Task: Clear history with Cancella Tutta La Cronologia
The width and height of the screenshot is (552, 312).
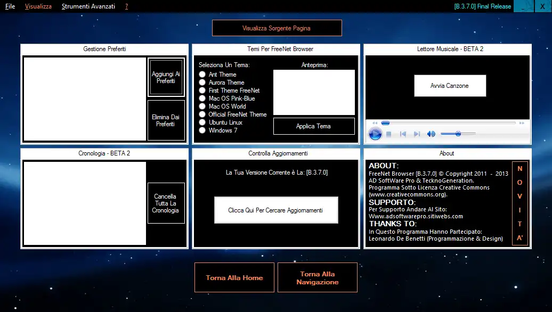Action: (166, 203)
